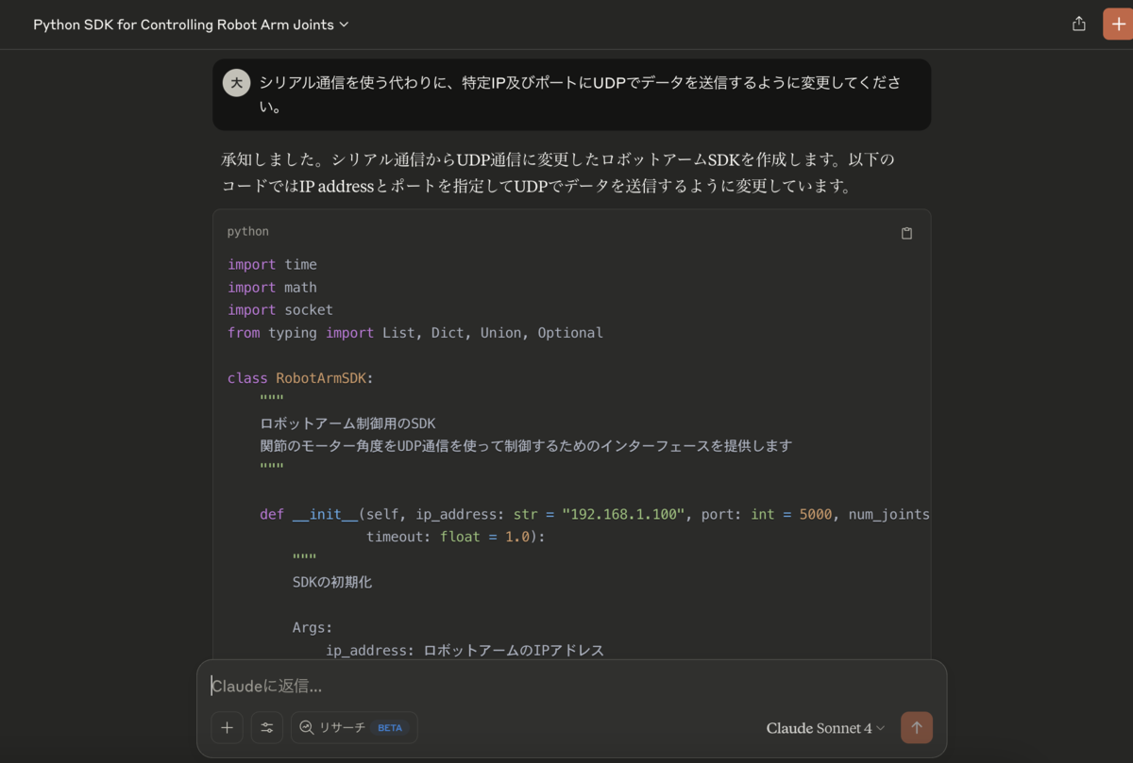This screenshot has width=1133, height=763.
Task: Click the ロボットアーム制御用のSDK comment line
Action: click(347, 423)
